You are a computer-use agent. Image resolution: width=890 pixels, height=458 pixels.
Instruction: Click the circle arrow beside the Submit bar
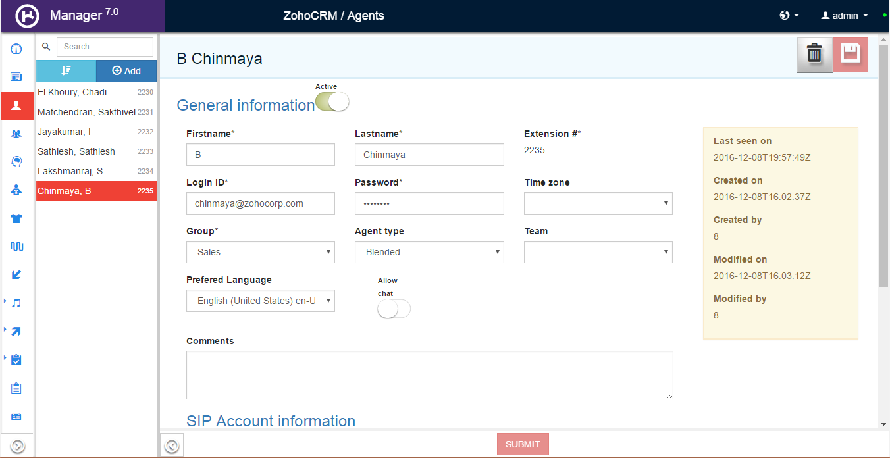(172, 445)
